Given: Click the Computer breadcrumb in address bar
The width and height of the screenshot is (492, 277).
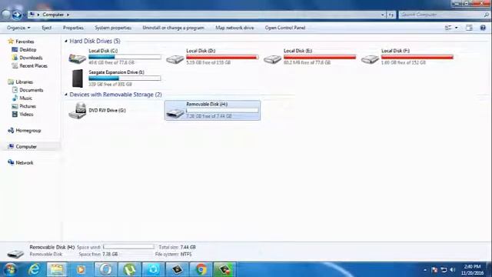Looking at the screenshot, I should (53, 15).
